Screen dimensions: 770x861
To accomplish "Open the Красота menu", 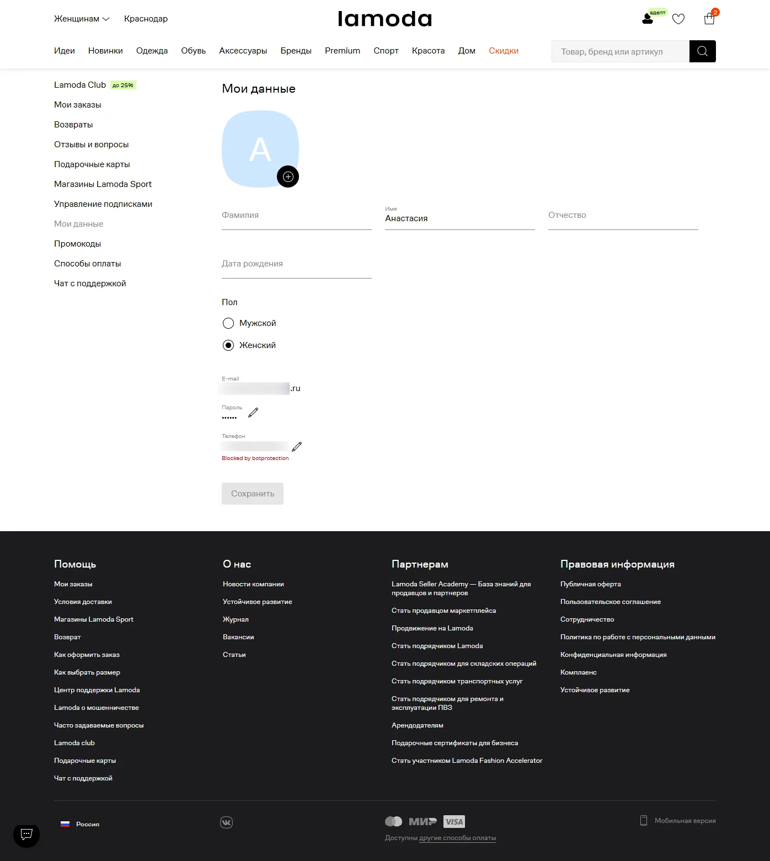I will click(428, 51).
